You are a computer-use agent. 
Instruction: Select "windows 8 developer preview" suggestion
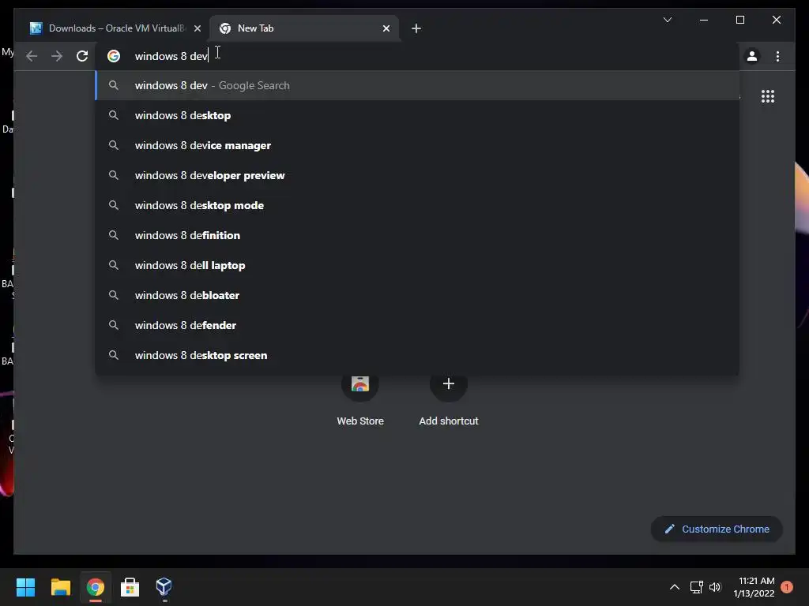click(x=417, y=175)
